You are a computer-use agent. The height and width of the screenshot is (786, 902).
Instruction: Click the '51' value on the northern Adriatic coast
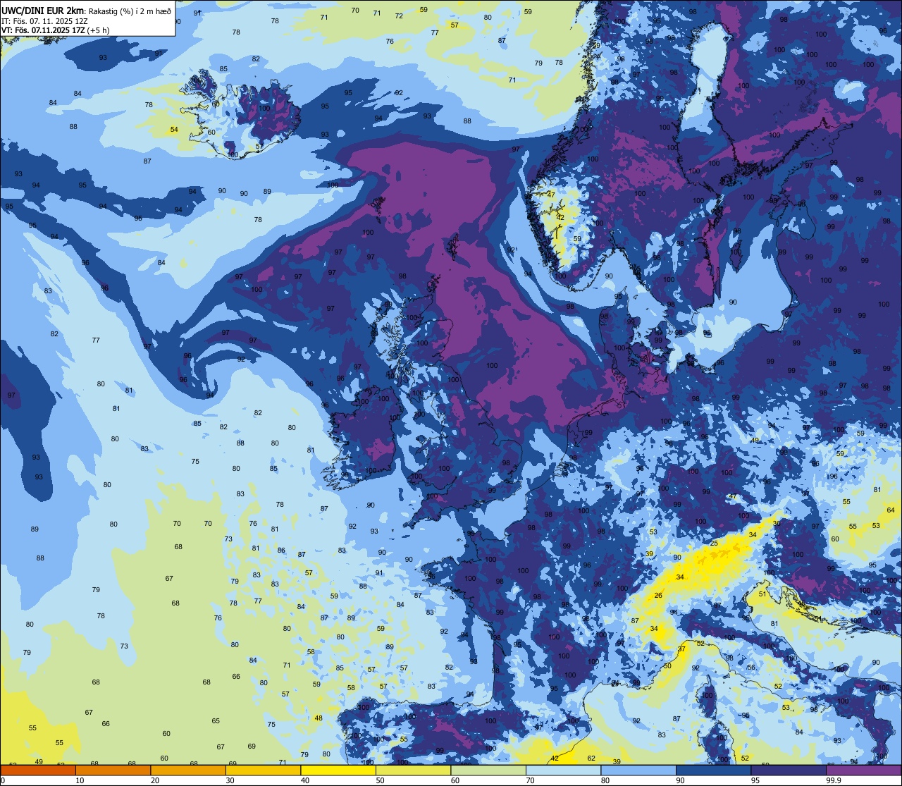[x=762, y=594]
